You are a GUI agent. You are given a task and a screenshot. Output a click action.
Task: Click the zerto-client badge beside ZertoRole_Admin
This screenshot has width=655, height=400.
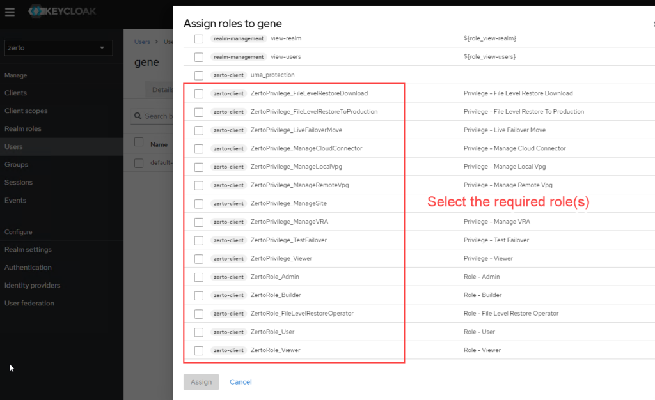tap(228, 277)
